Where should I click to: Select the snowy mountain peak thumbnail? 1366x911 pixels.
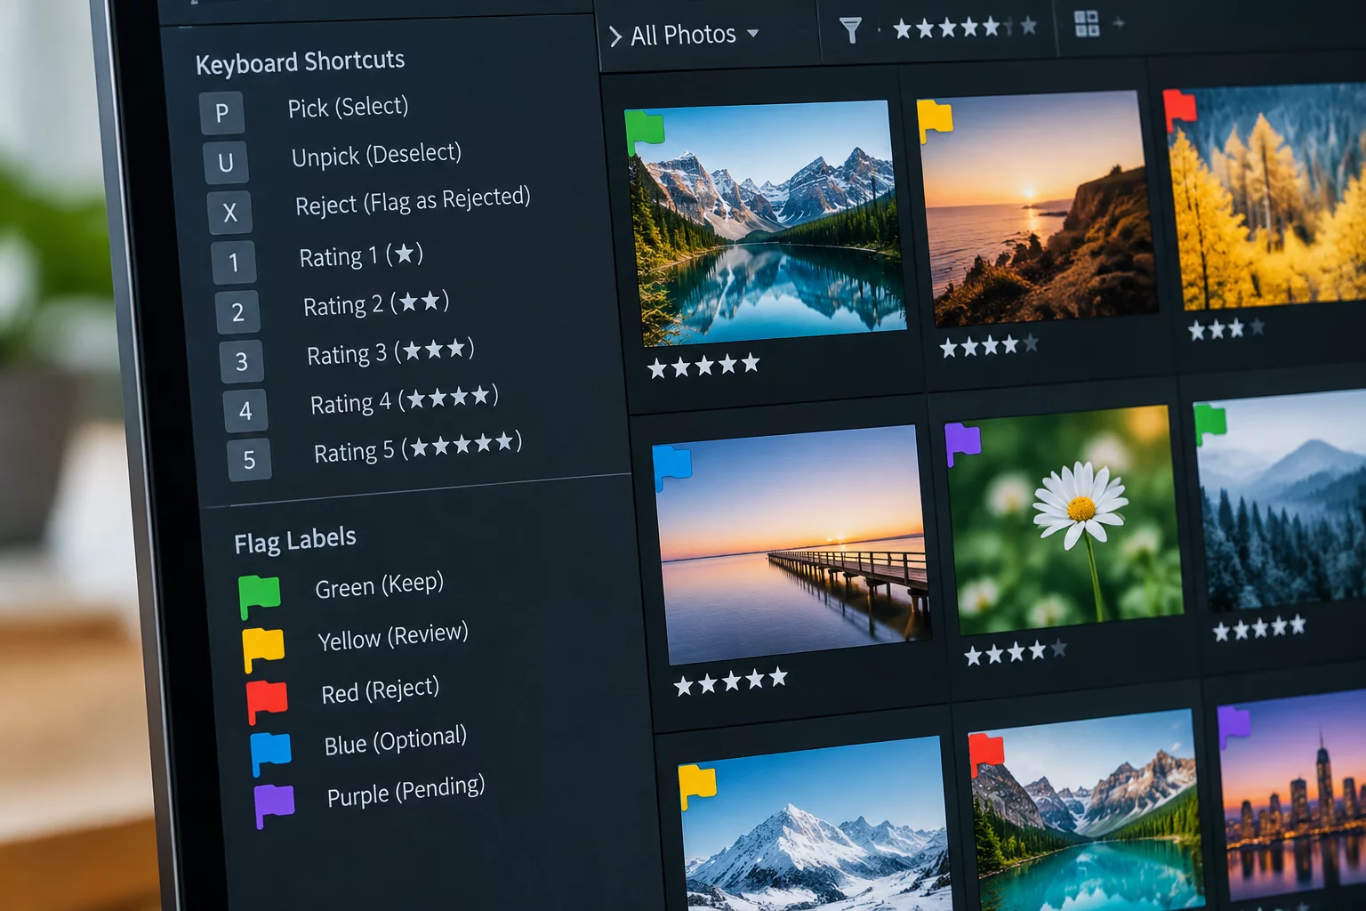[x=816, y=823]
